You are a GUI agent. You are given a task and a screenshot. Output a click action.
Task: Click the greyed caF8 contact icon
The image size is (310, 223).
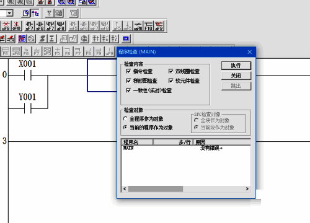[x=104, y=26]
